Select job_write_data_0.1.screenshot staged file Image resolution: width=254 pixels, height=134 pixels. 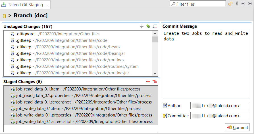point(45,122)
